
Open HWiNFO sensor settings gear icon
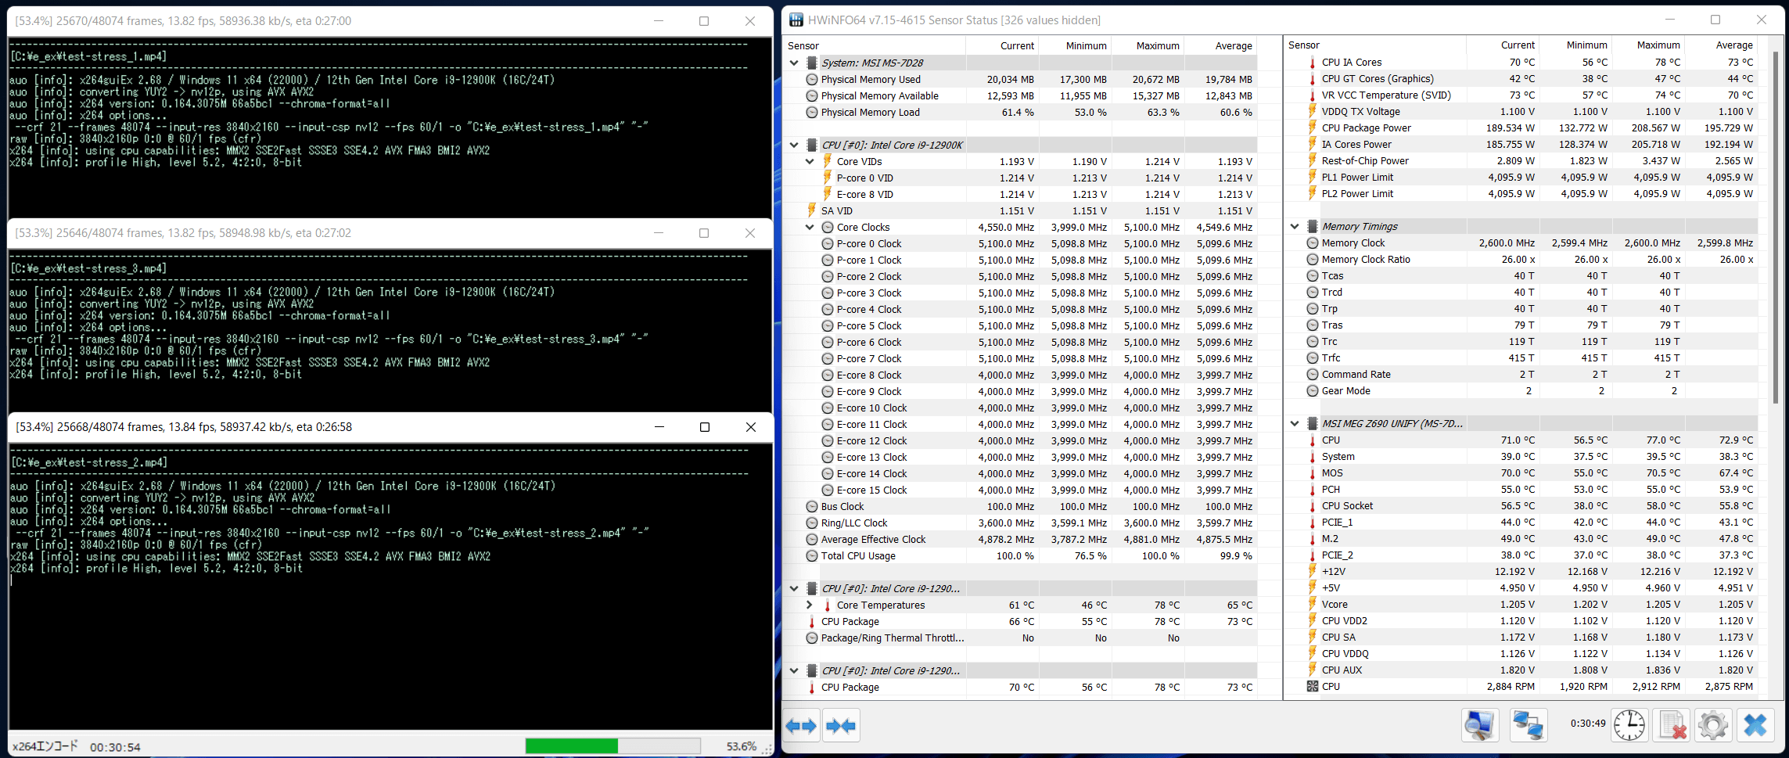pos(1713,725)
